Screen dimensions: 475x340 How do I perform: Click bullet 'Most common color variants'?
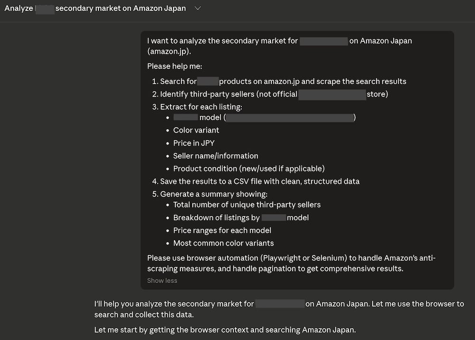223,243
